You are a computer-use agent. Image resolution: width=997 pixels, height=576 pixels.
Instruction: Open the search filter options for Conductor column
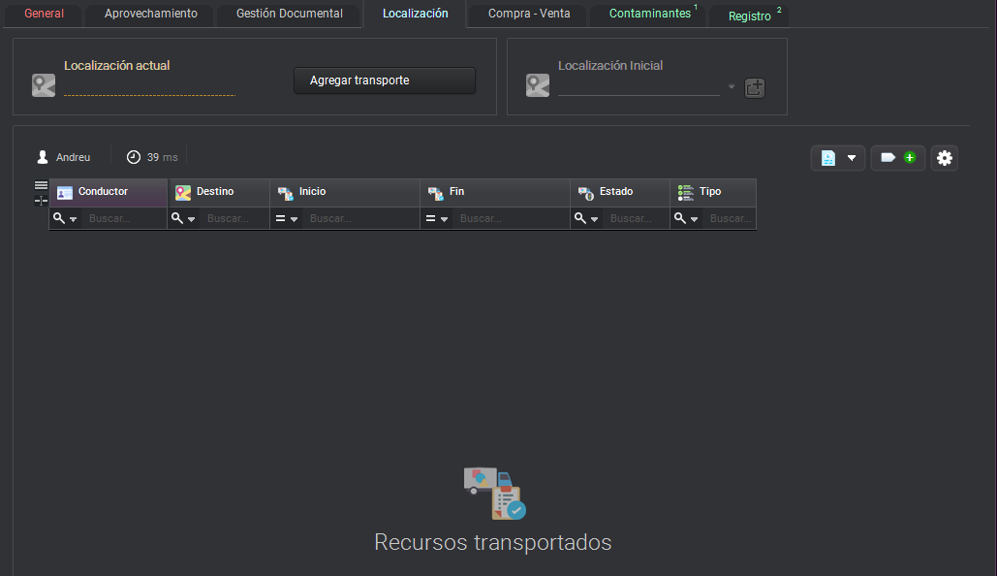point(65,217)
